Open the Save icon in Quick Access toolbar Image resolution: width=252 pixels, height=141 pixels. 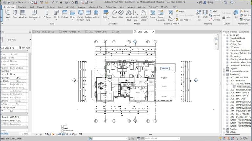(9, 2)
